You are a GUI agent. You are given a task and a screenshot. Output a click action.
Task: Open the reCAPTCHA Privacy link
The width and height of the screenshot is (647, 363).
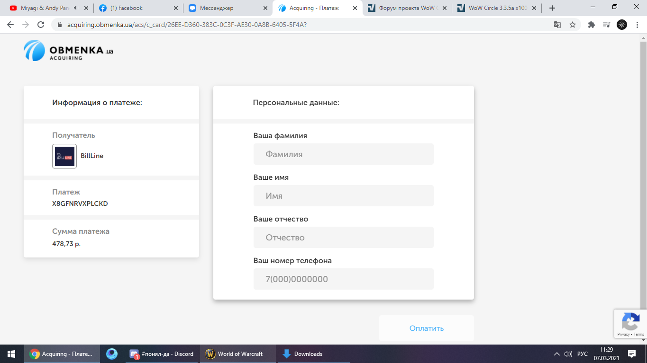point(623,334)
